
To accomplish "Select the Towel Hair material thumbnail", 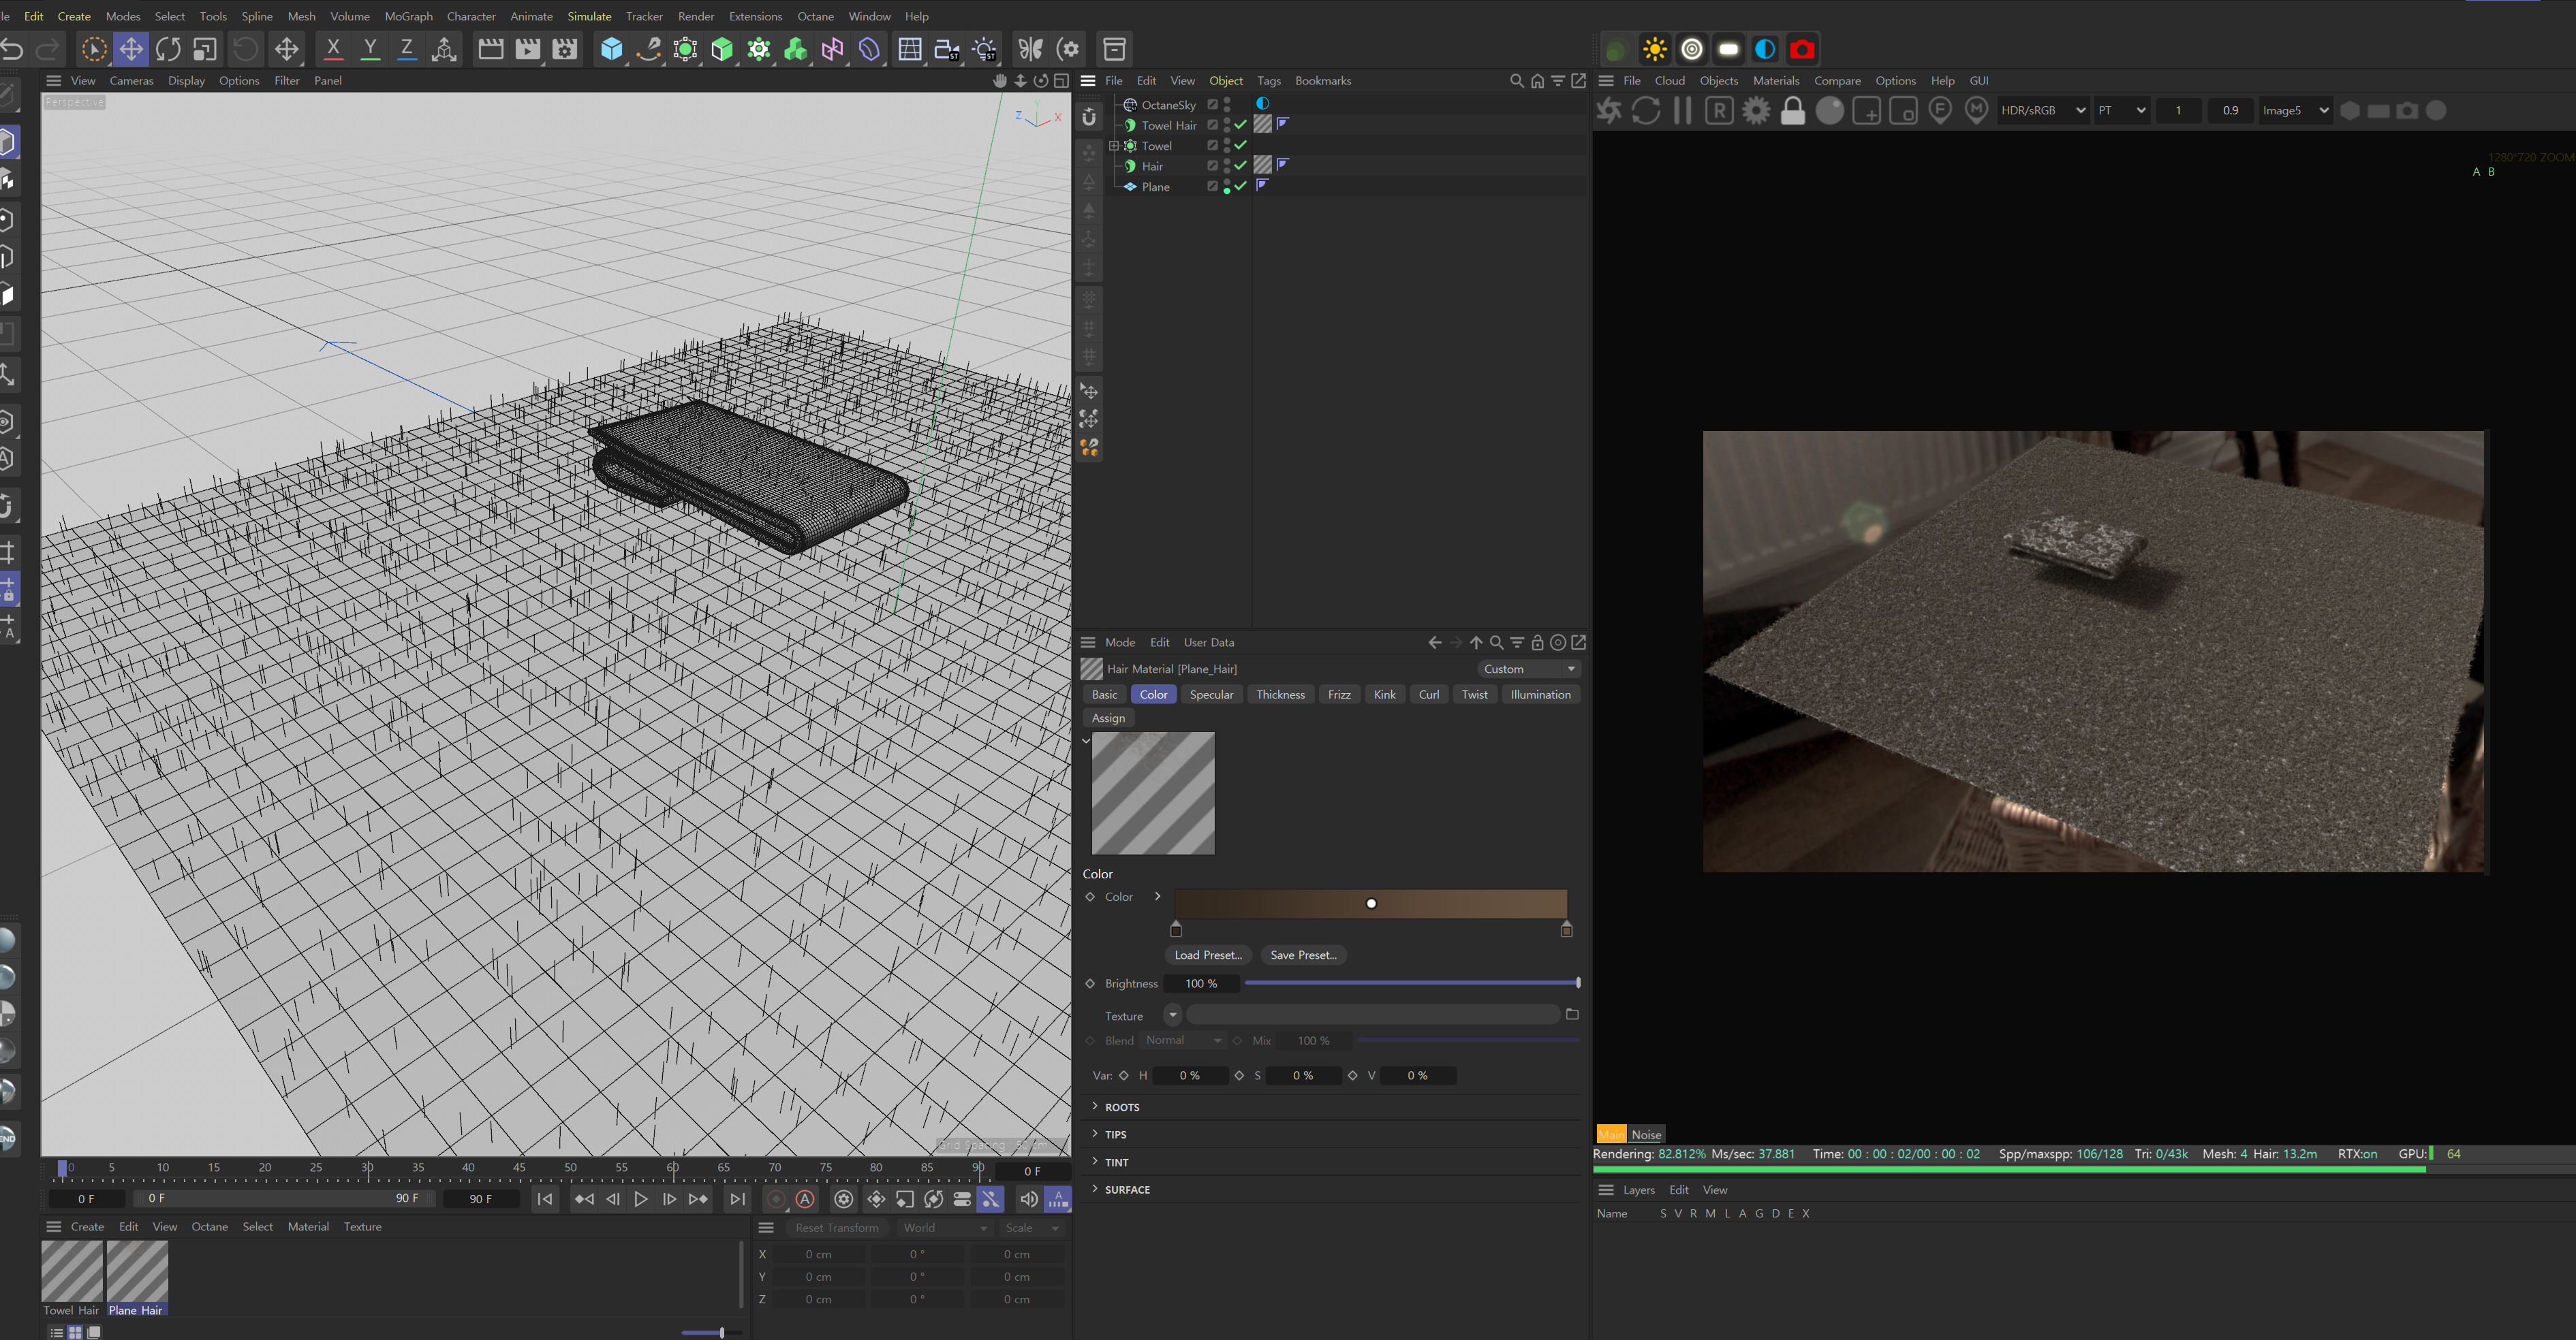I will [72, 1271].
